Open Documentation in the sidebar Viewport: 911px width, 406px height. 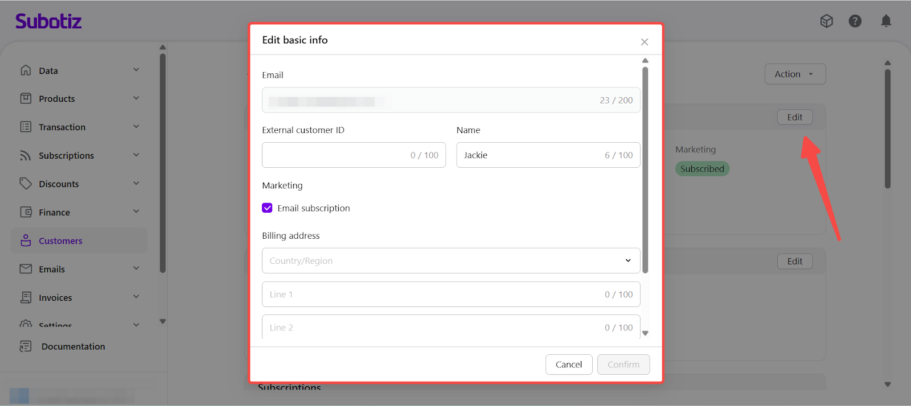tap(73, 346)
